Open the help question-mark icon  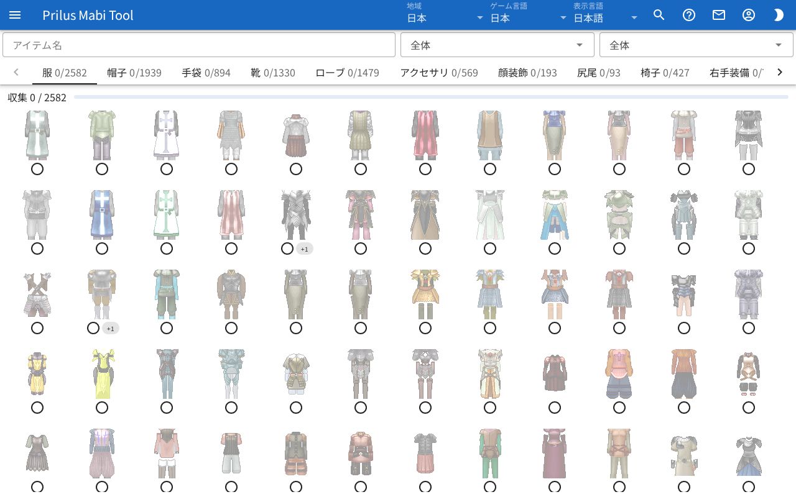pos(689,15)
